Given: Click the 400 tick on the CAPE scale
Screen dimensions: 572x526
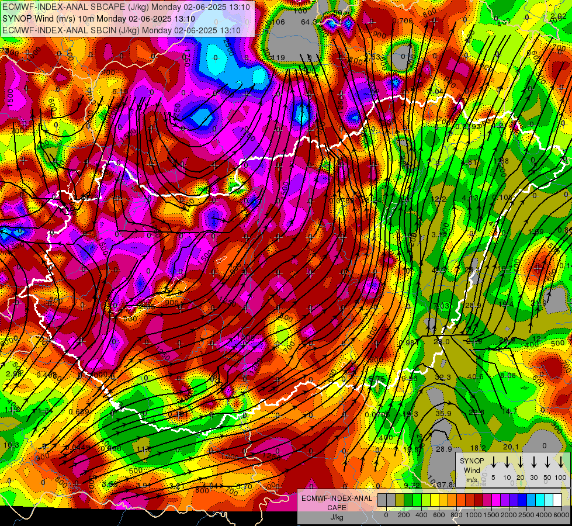Looking at the screenshot, I should (x=421, y=515).
